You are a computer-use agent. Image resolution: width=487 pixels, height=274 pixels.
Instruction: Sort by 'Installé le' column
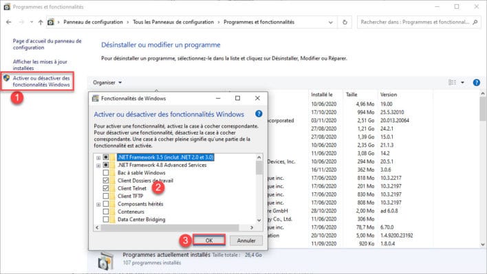[x=322, y=95]
